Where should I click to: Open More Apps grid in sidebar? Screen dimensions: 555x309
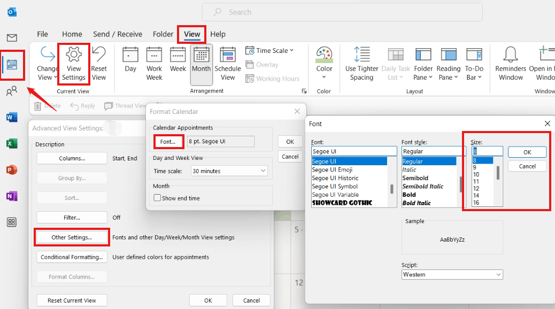click(12, 222)
